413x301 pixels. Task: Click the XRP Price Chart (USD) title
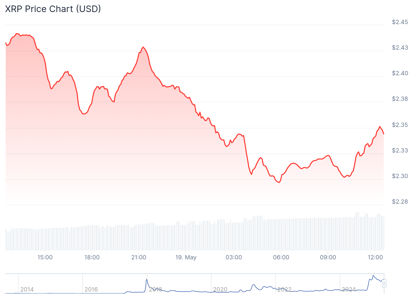[53, 9]
